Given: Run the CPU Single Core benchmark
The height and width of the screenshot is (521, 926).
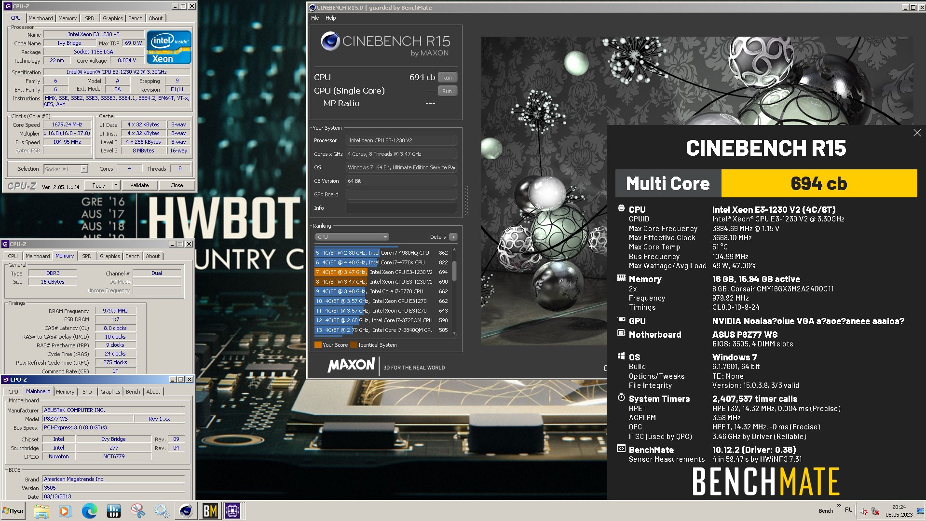Looking at the screenshot, I should 447,91.
